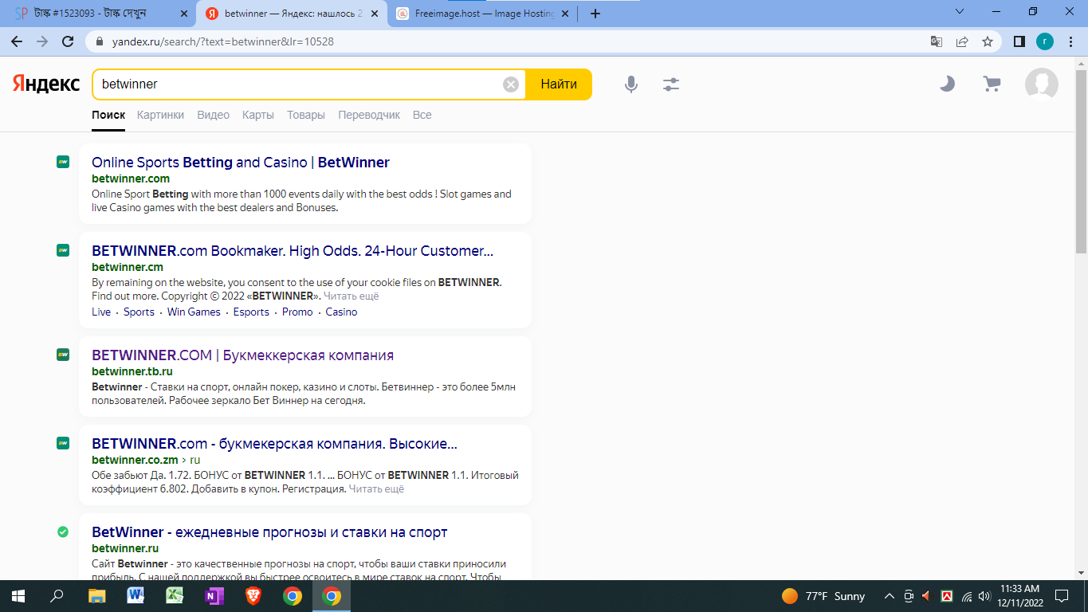Screen dimensions: 1088x612
Task: Go forward with the browser forward arrow
Action: 42,41
